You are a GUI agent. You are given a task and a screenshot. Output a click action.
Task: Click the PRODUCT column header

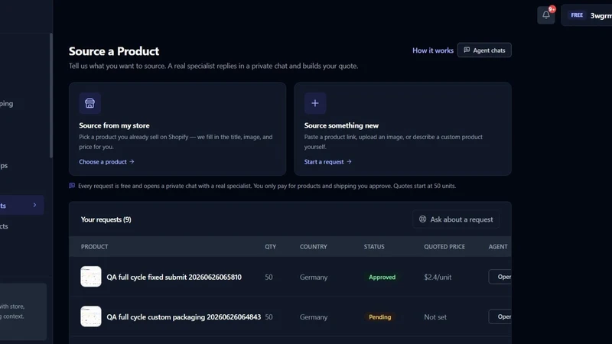94,246
